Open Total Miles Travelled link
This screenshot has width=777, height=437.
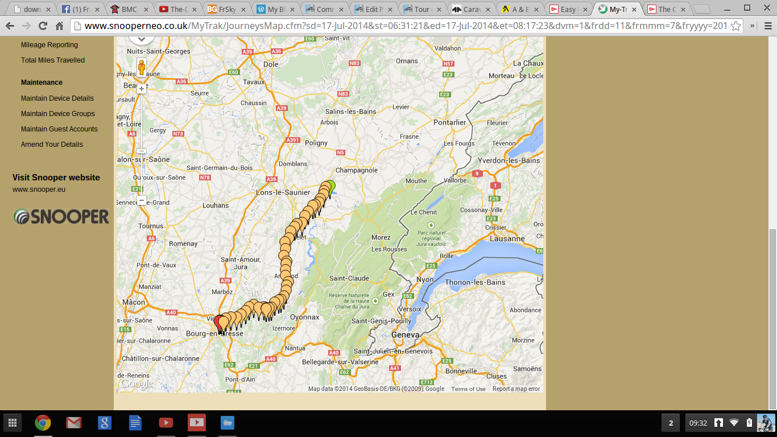(x=53, y=60)
